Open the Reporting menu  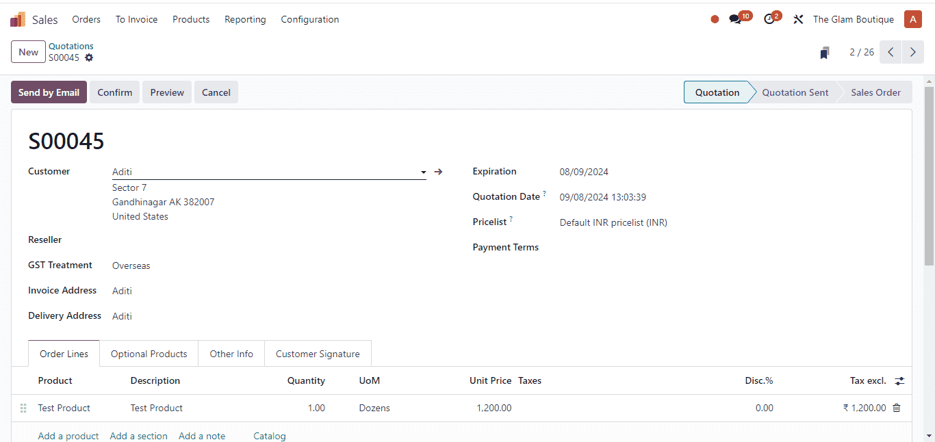pos(245,20)
